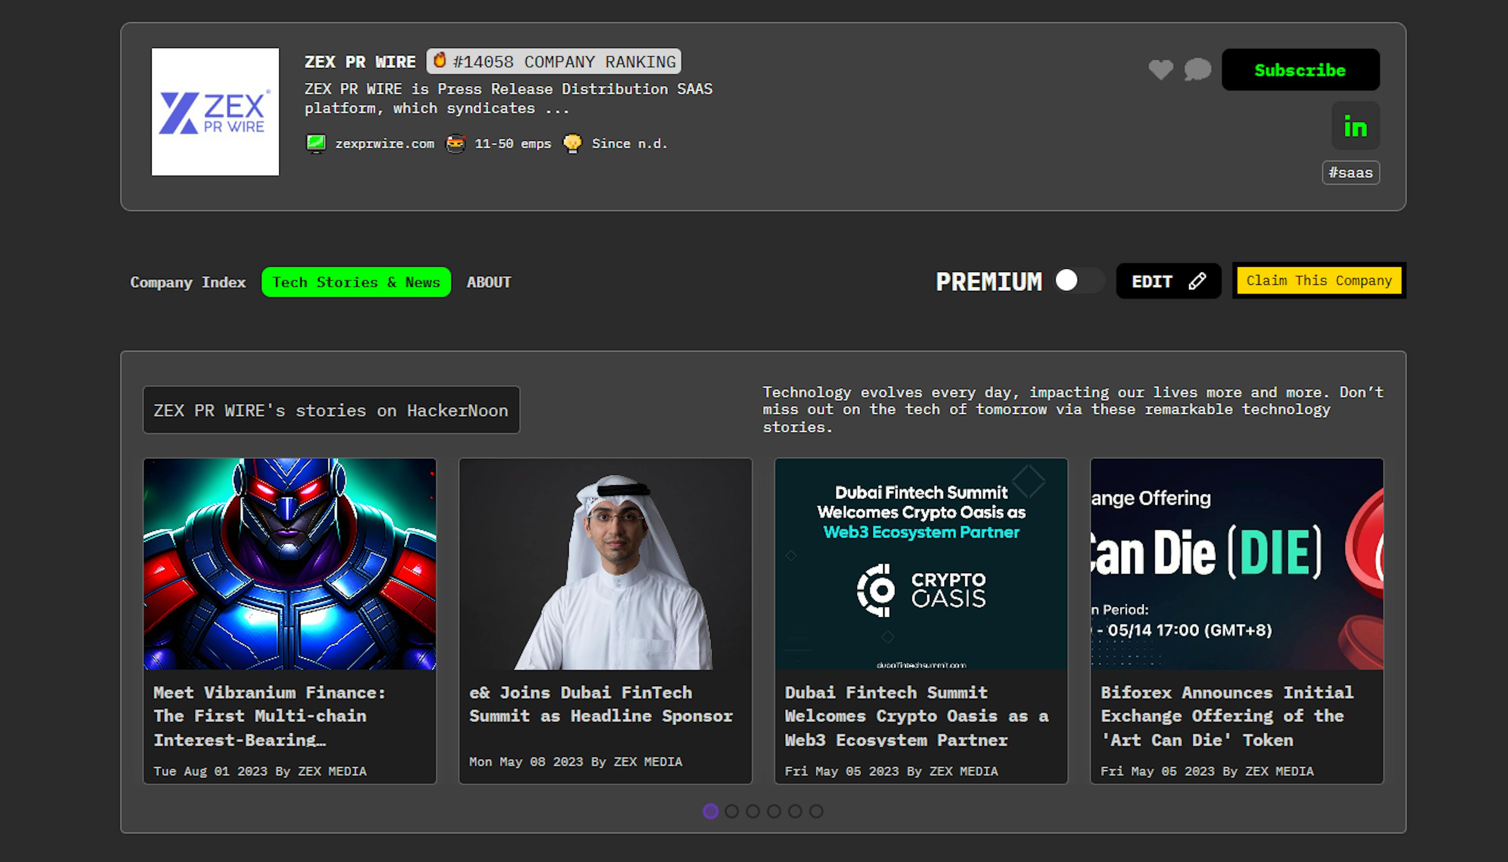Screen dimensions: 1508x862
Task: Click the lightbulb icon beside Since n.d.
Action: [572, 143]
